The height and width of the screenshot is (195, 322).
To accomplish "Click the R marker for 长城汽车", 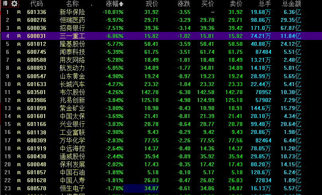I will [19, 85].
